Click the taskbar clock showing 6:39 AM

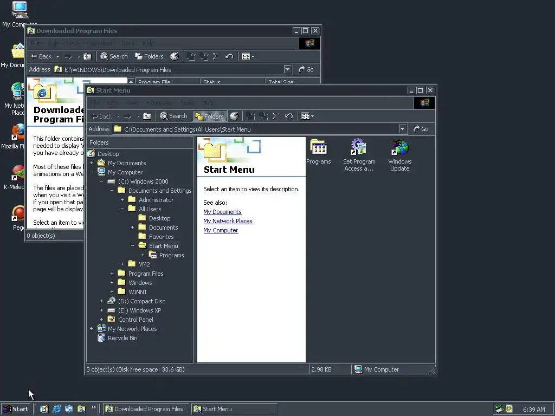[534, 409]
